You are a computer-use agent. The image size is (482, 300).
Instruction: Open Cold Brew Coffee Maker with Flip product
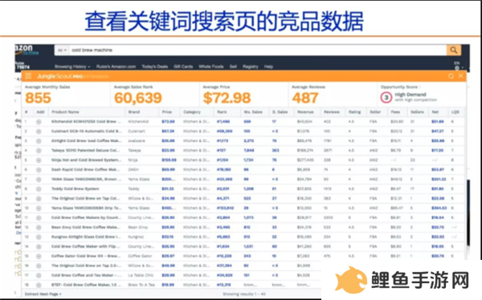coord(86,246)
